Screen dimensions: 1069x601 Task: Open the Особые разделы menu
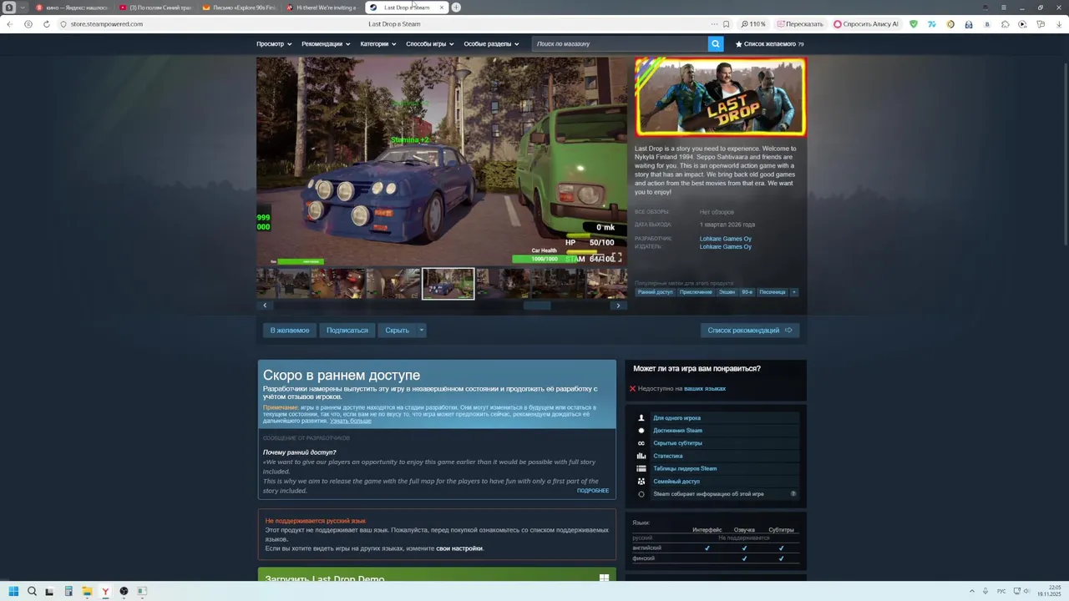click(x=491, y=43)
